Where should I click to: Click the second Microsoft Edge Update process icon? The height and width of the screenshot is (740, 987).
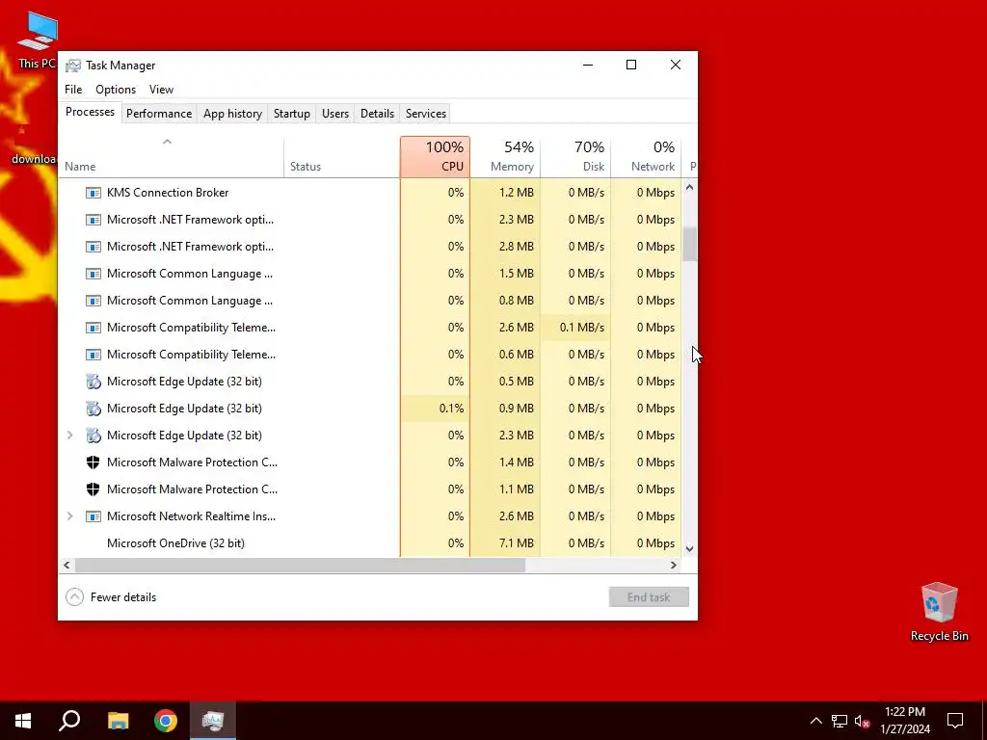[x=93, y=409]
